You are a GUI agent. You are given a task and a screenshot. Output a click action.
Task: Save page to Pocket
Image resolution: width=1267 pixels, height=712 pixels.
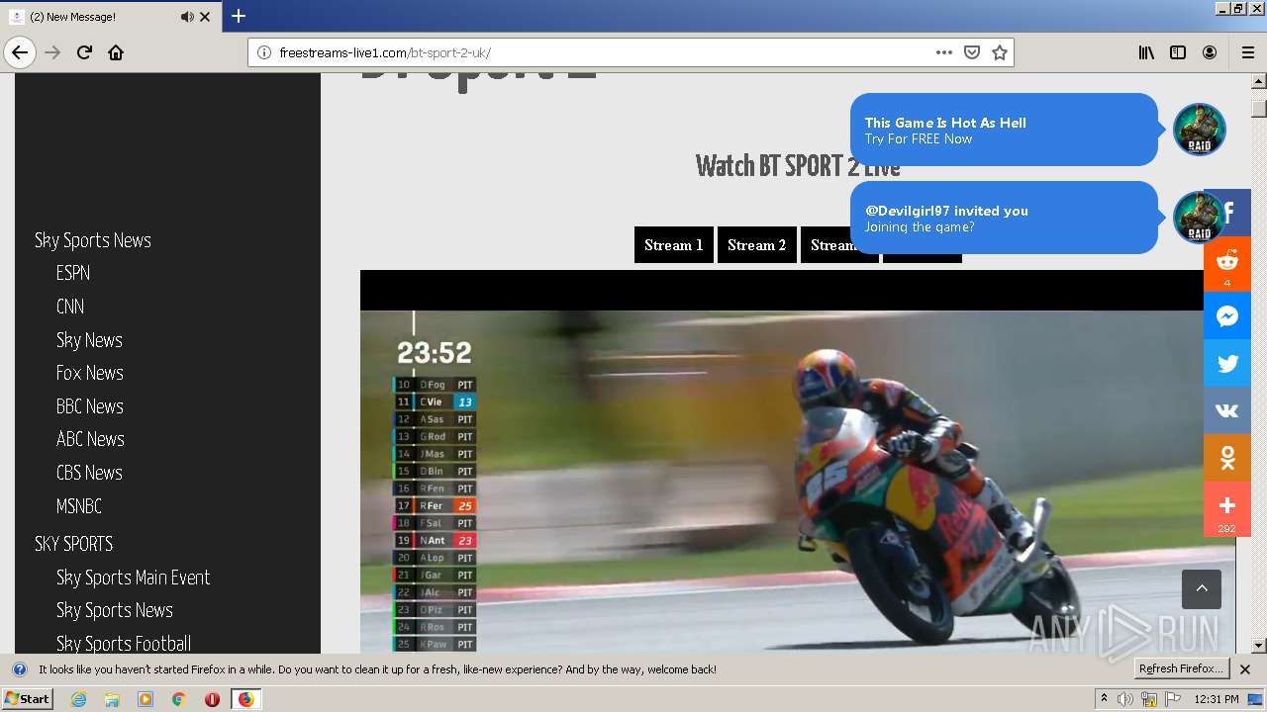(x=972, y=52)
